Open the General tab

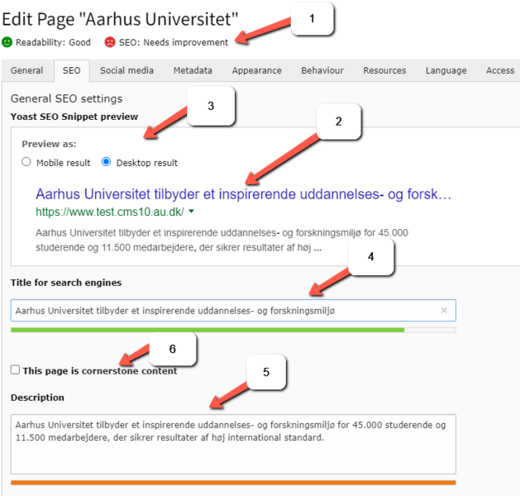tap(26, 70)
